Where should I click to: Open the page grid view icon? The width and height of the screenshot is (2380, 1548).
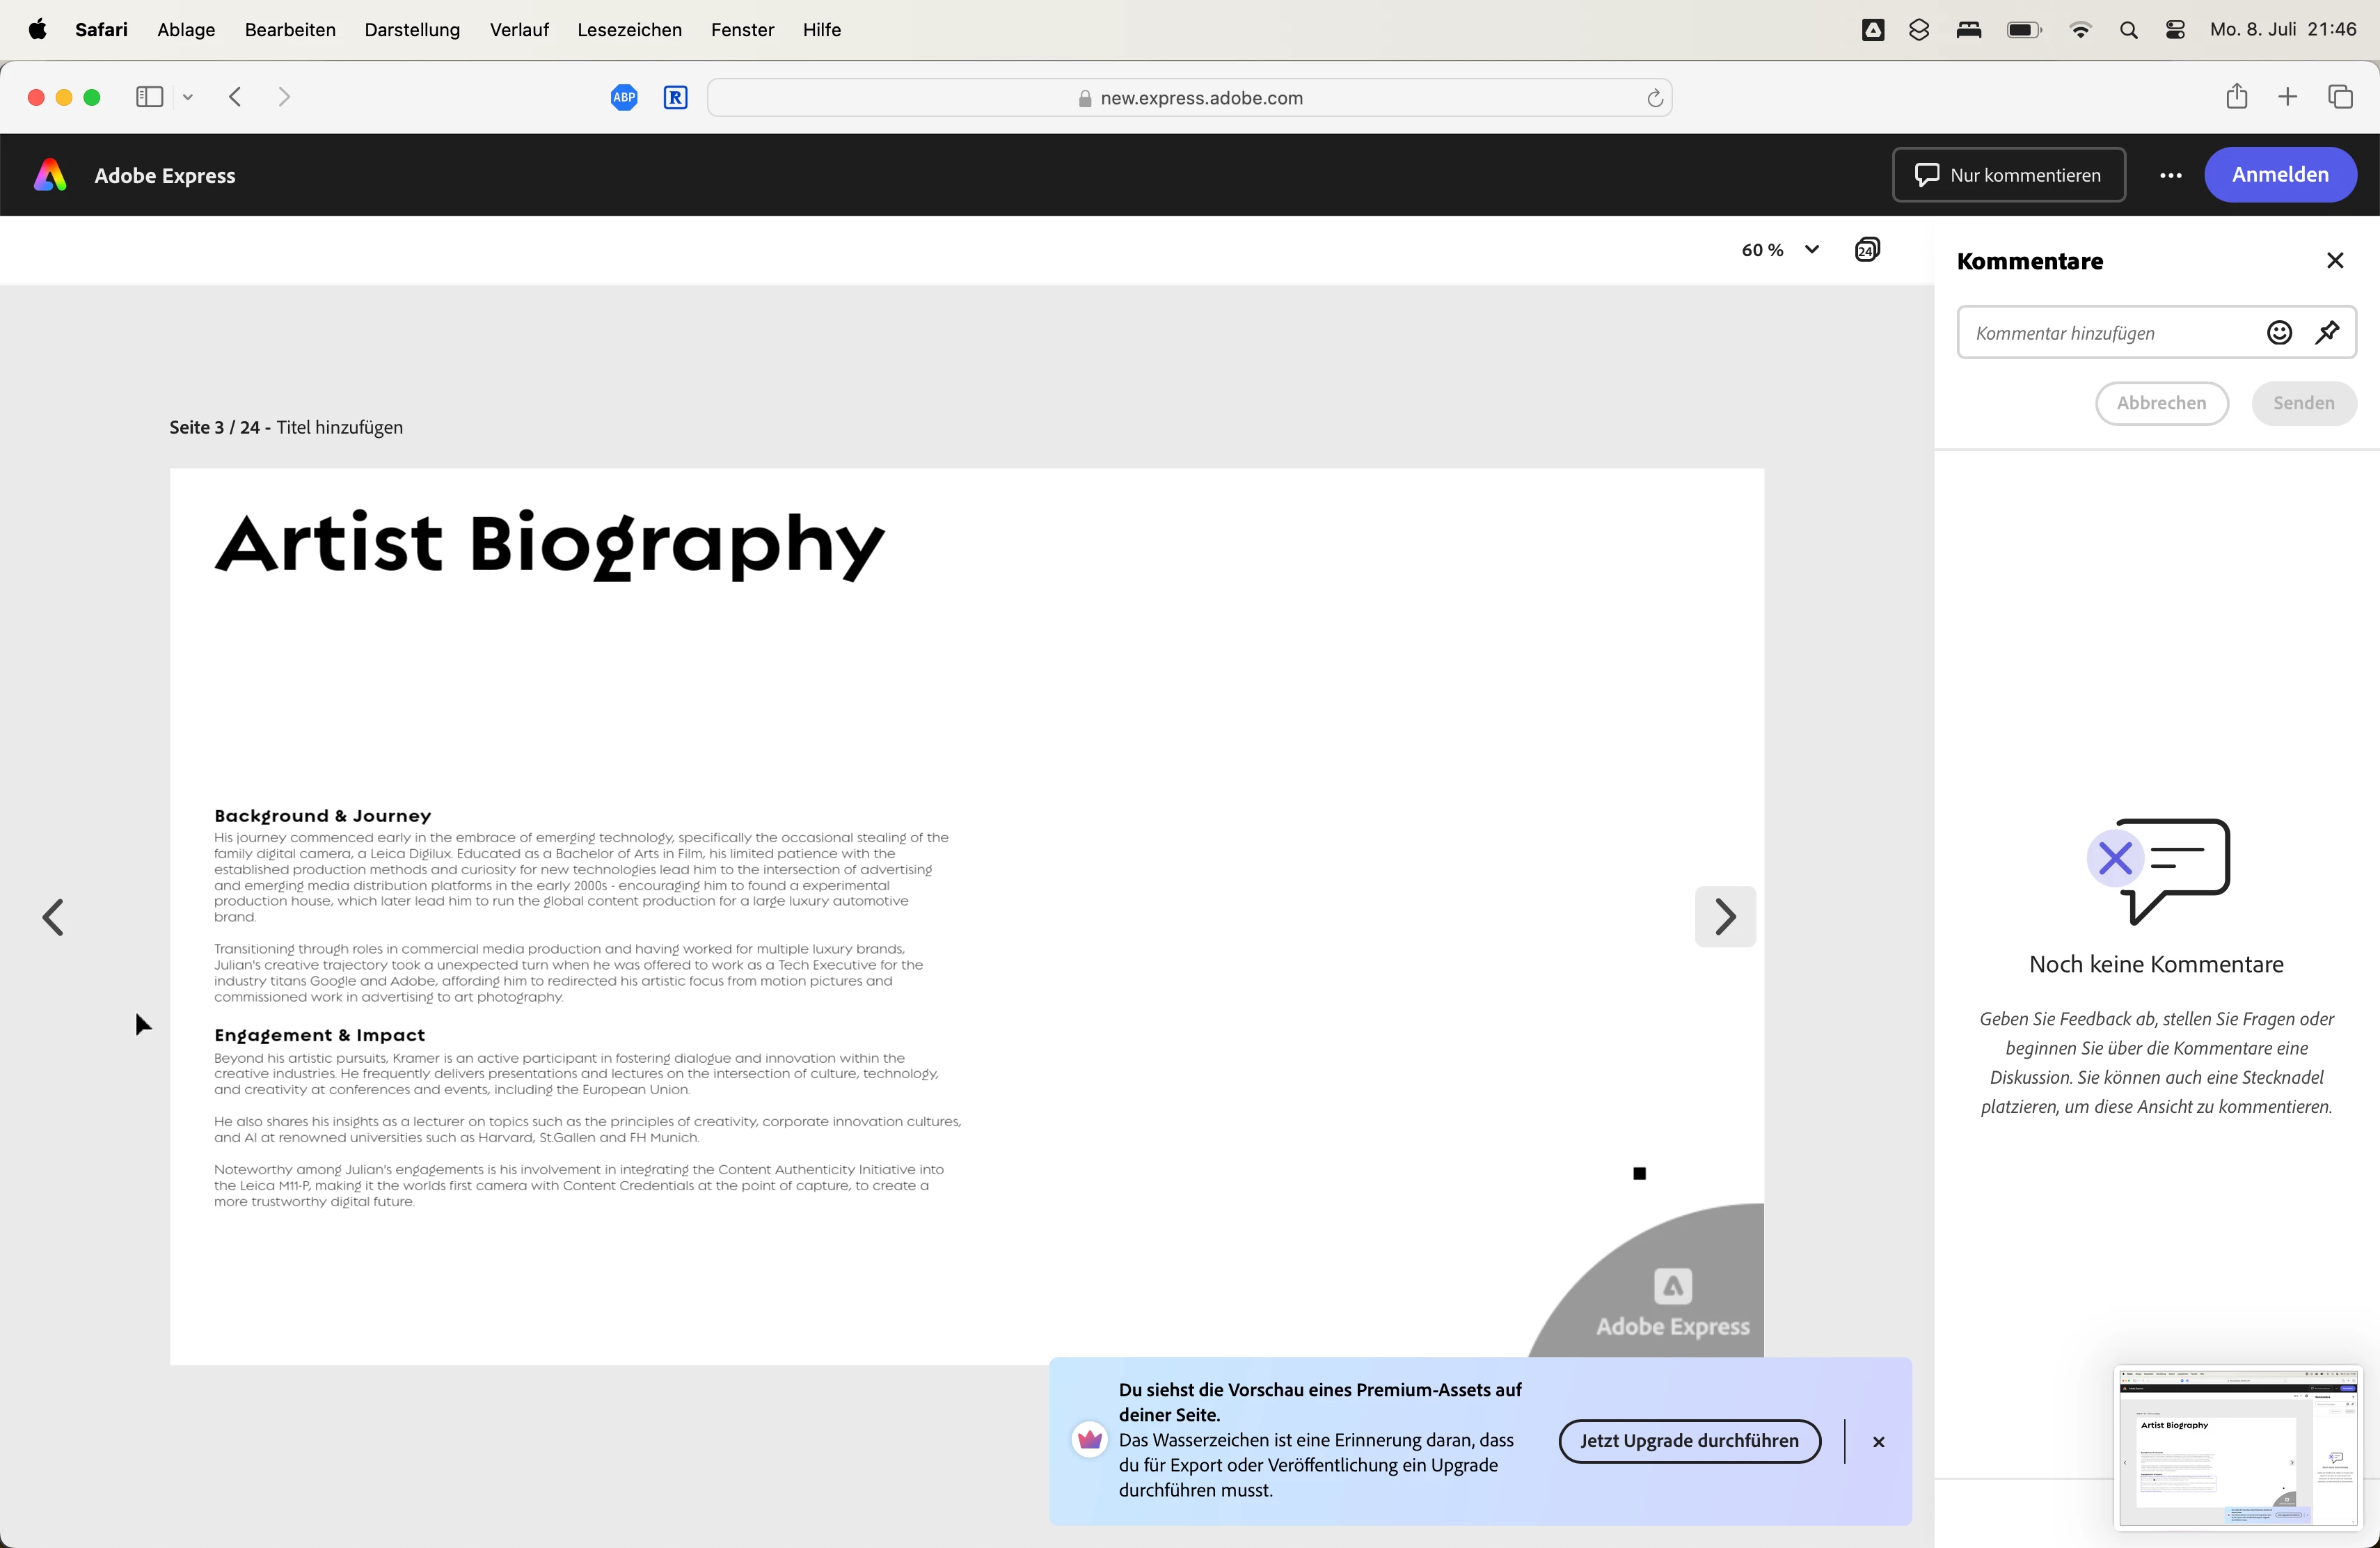(x=1866, y=250)
